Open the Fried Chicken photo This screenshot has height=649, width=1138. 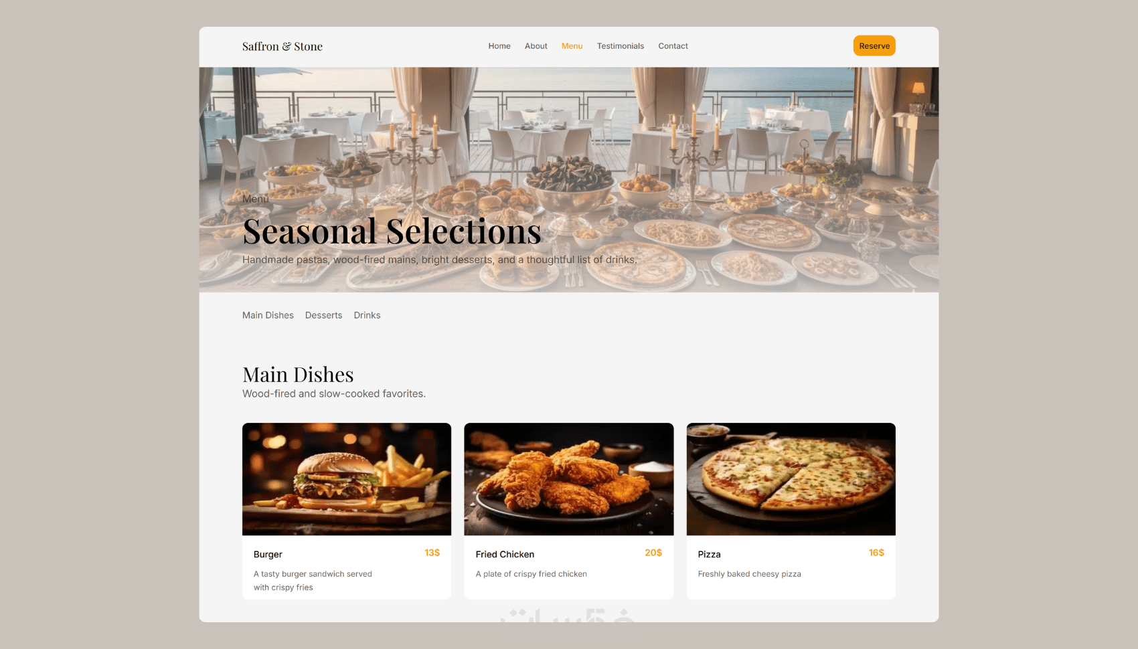[569, 479]
